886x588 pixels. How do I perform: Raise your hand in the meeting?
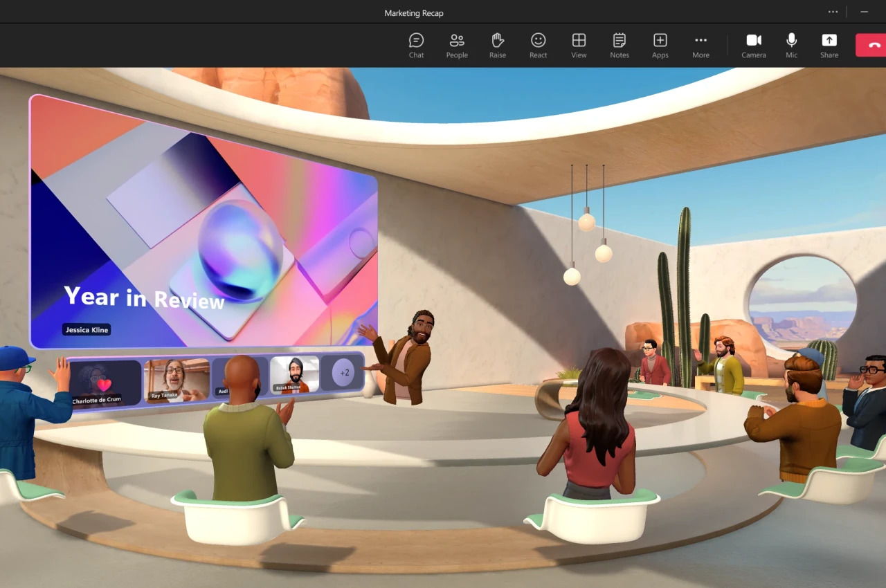[x=498, y=46]
